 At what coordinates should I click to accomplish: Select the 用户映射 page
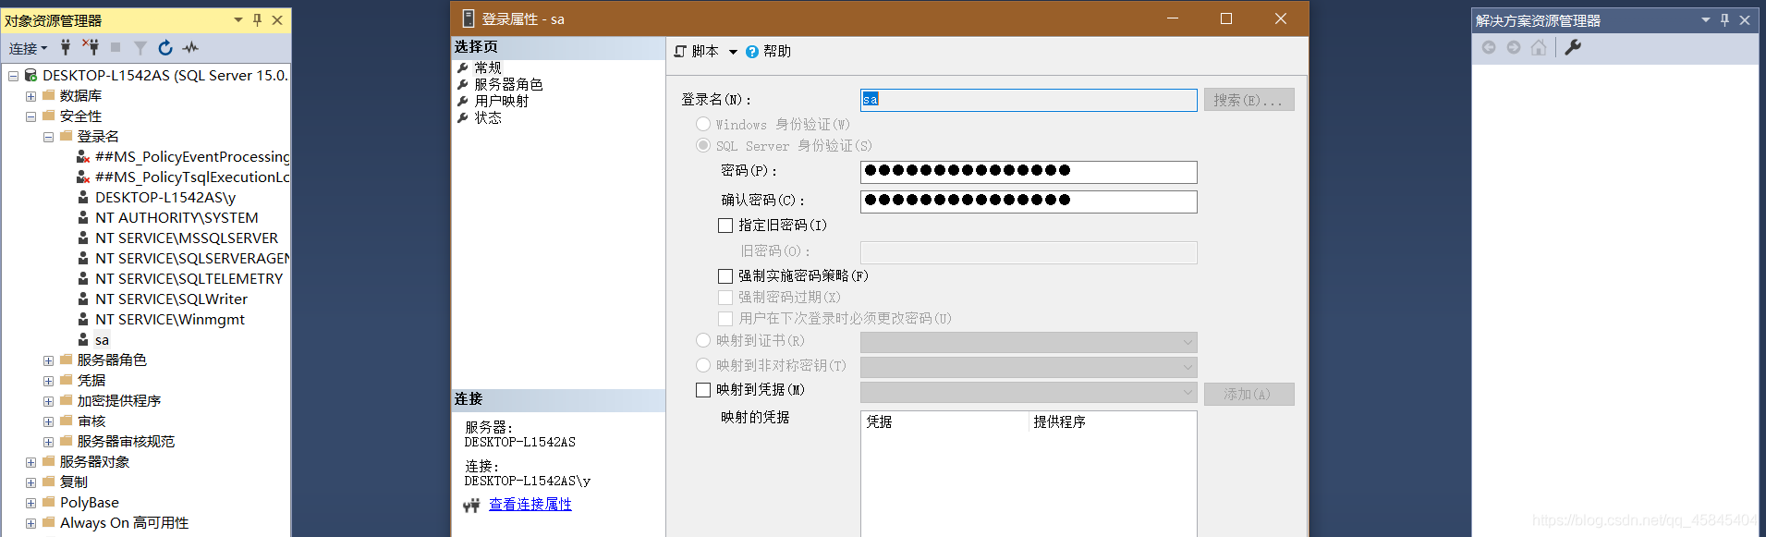[x=501, y=101]
